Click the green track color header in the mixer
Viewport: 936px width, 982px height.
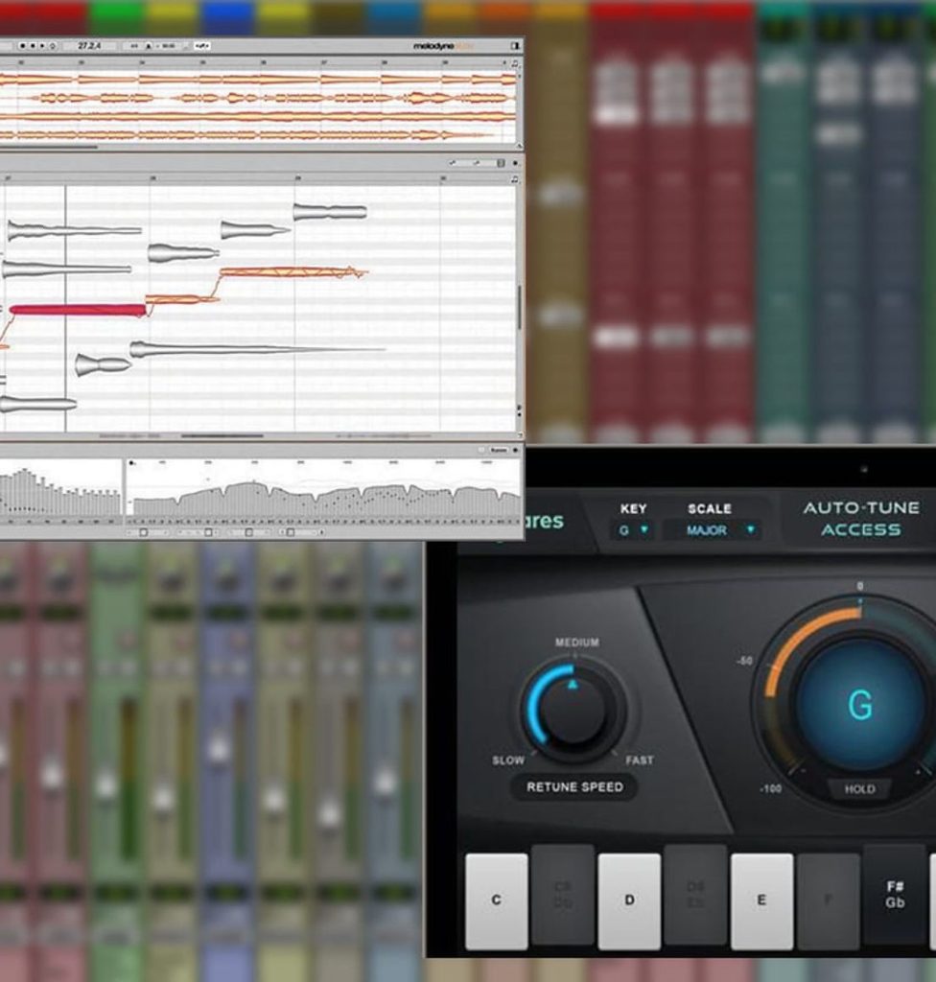(x=117, y=17)
